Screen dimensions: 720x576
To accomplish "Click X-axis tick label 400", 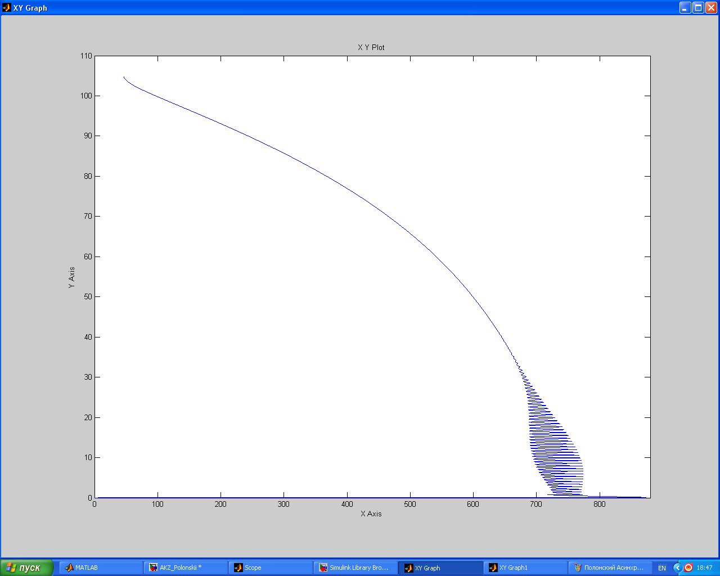I will [x=347, y=504].
